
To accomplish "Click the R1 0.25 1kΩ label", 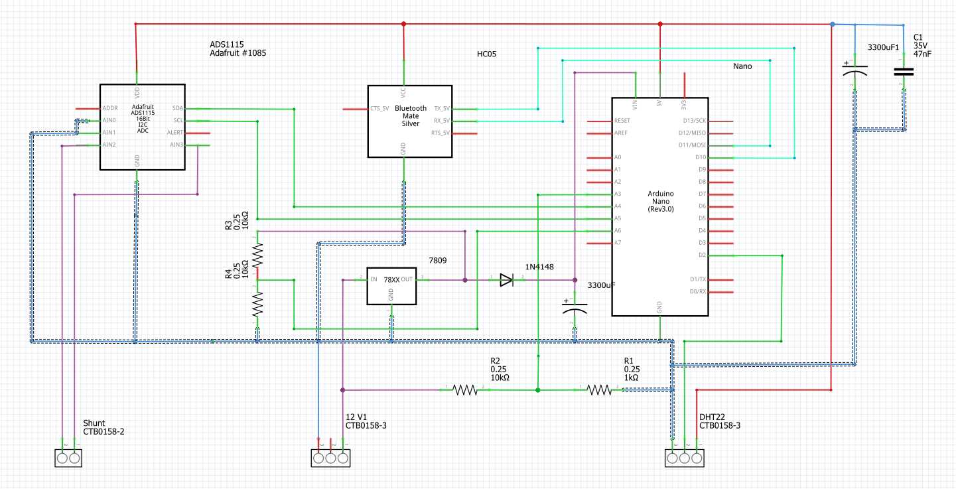I will (632, 369).
